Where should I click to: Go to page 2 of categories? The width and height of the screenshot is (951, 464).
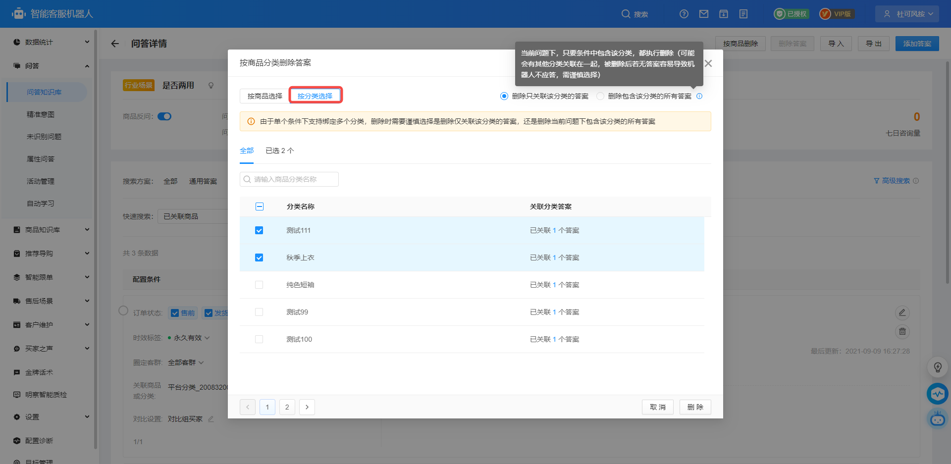click(287, 407)
